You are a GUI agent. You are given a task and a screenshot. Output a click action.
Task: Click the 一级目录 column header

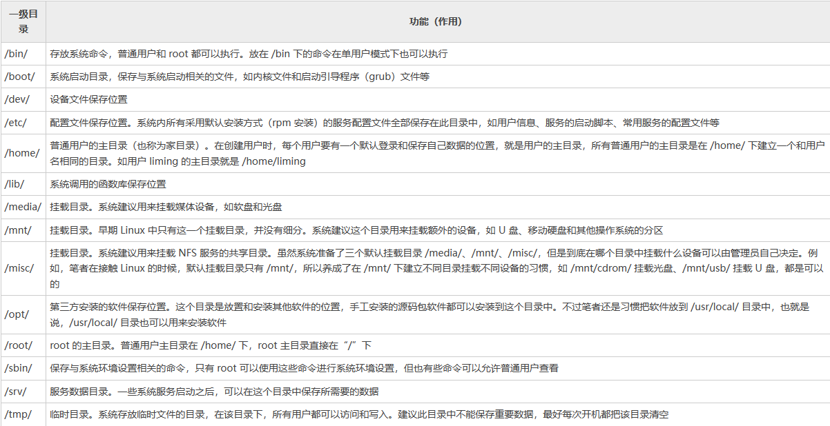(x=23, y=21)
